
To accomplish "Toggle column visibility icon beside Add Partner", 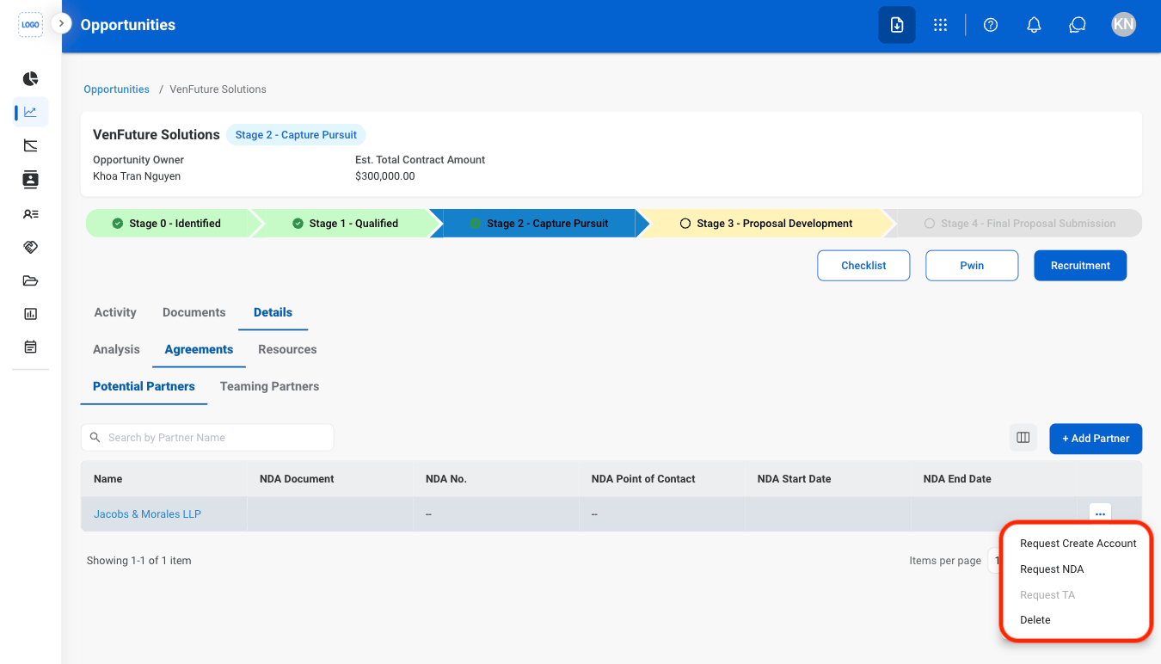I will (1023, 438).
